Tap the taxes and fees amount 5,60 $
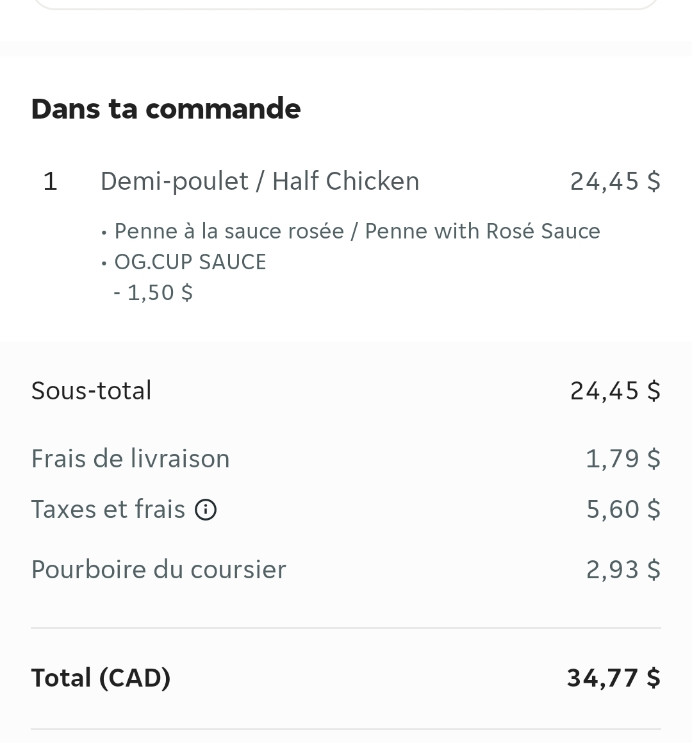This screenshot has width=692, height=743. point(623,510)
